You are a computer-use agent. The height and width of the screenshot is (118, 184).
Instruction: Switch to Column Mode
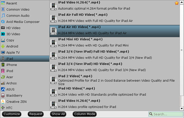pyautogui.click(x=85, y=114)
